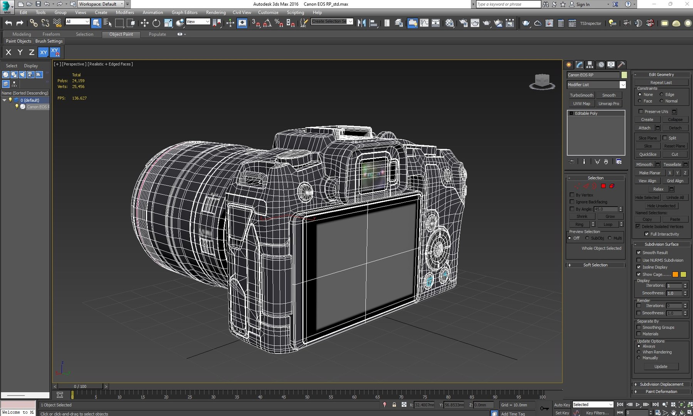
Task: Open the Modifiers menu
Action: click(x=125, y=12)
